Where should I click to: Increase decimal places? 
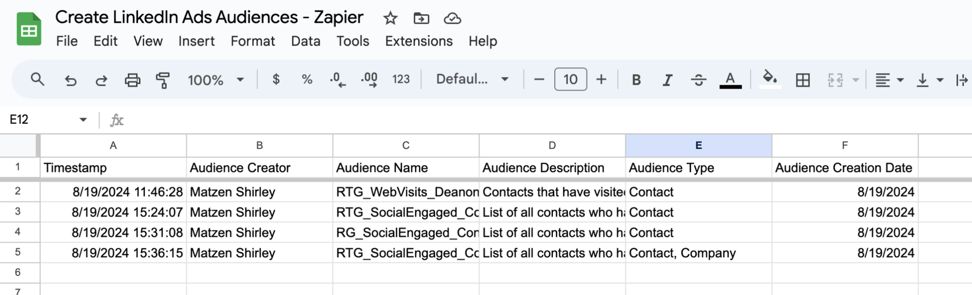point(369,79)
